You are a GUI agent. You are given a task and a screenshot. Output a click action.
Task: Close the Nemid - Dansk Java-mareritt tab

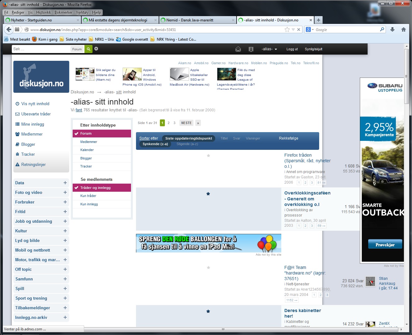click(233, 20)
